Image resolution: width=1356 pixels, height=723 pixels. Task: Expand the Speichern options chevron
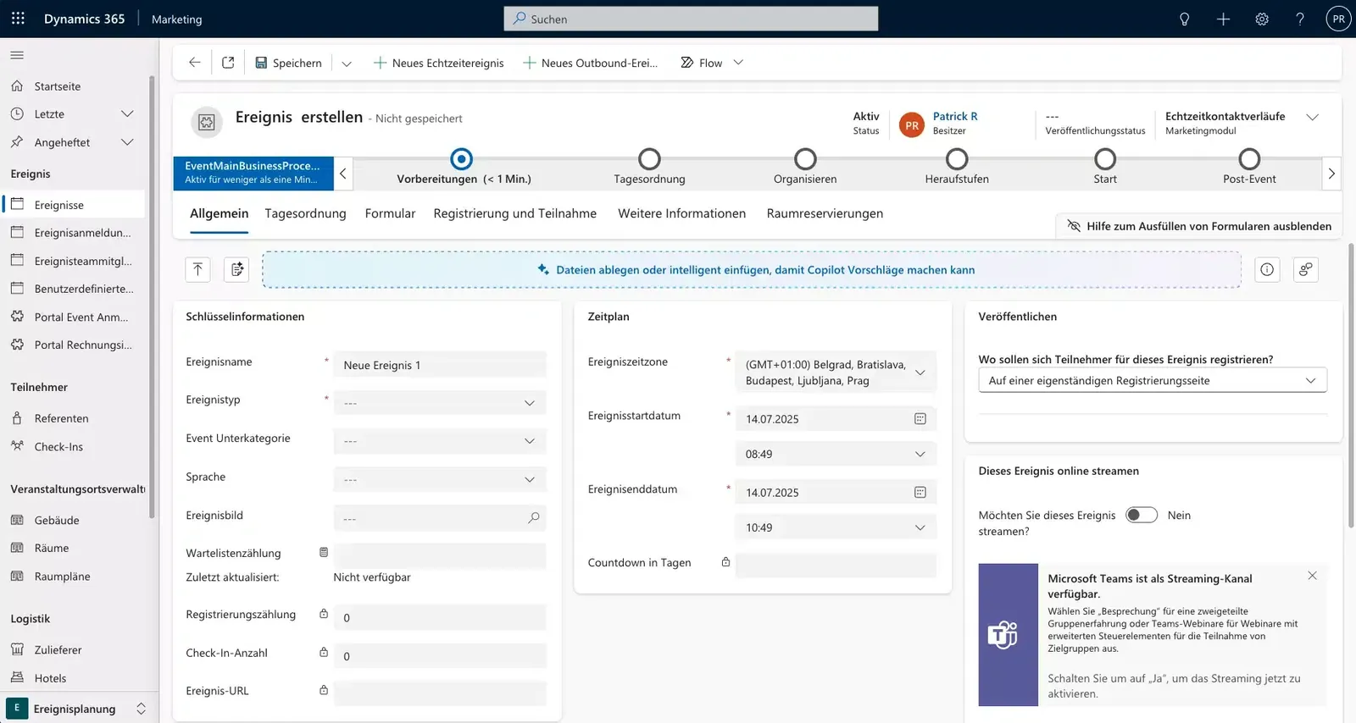[x=347, y=63]
